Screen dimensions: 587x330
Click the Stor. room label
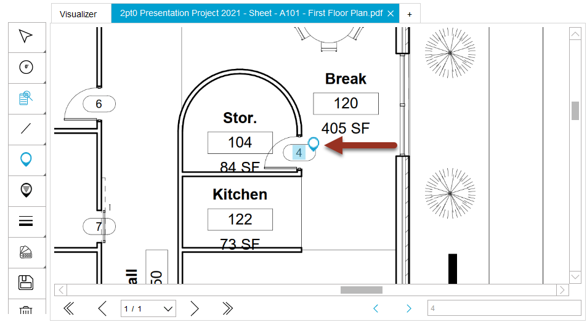[240, 118]
